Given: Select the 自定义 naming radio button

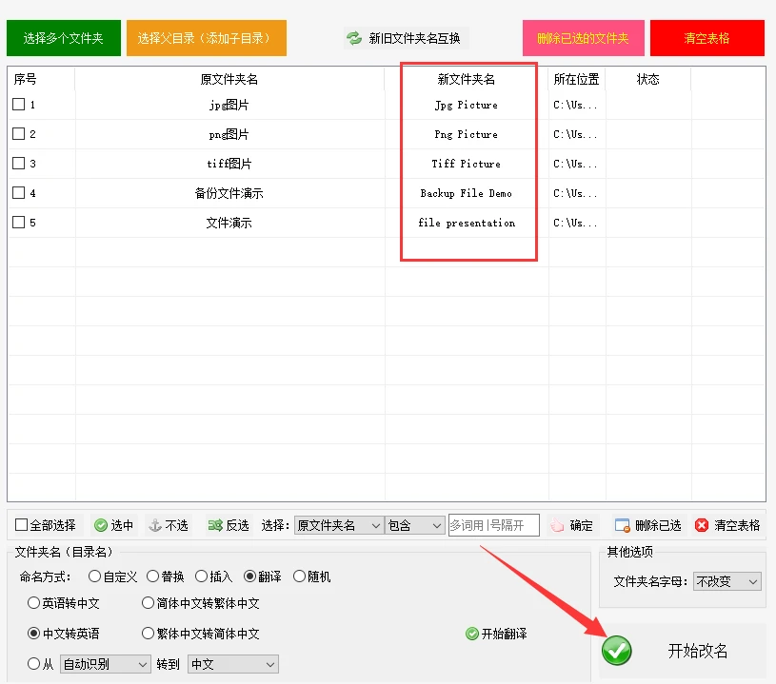Looking at the screenshot, I should (94, 577).
